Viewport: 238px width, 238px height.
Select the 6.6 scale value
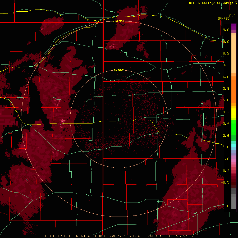226,77
